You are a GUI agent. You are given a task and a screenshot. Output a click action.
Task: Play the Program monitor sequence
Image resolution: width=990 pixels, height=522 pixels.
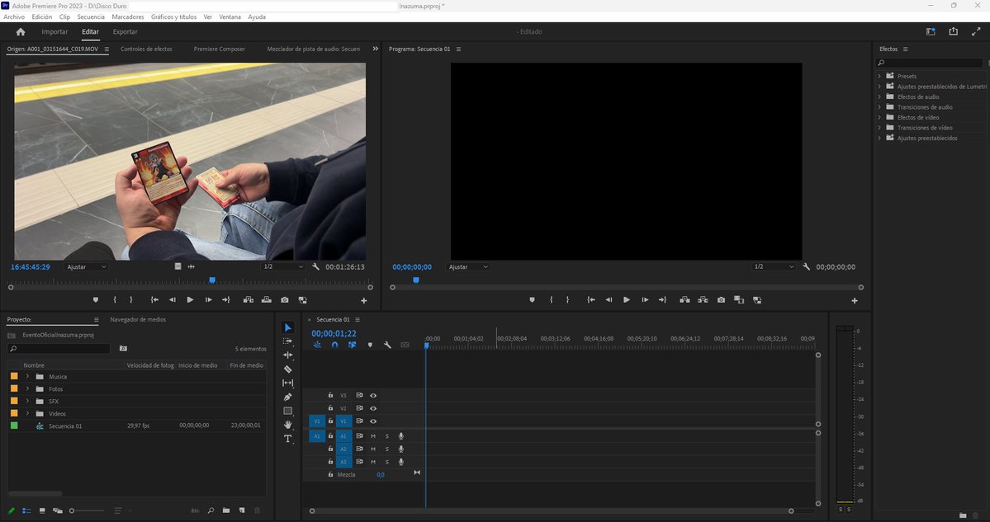tap(627, 300)
